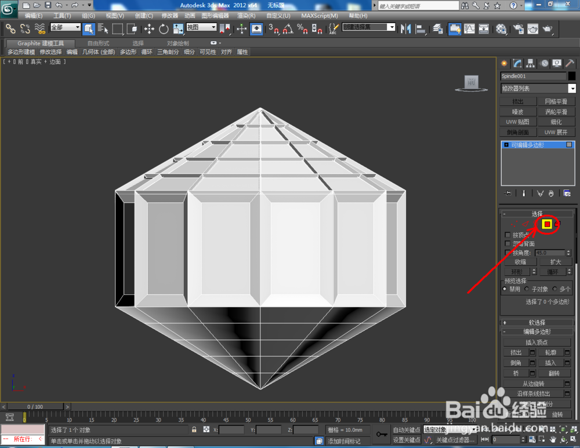Toggle Window/Crossing selection icon

coord(132,28)
